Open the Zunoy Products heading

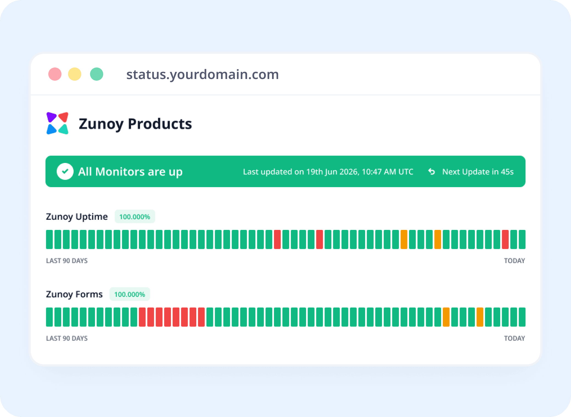coord(135,124)
